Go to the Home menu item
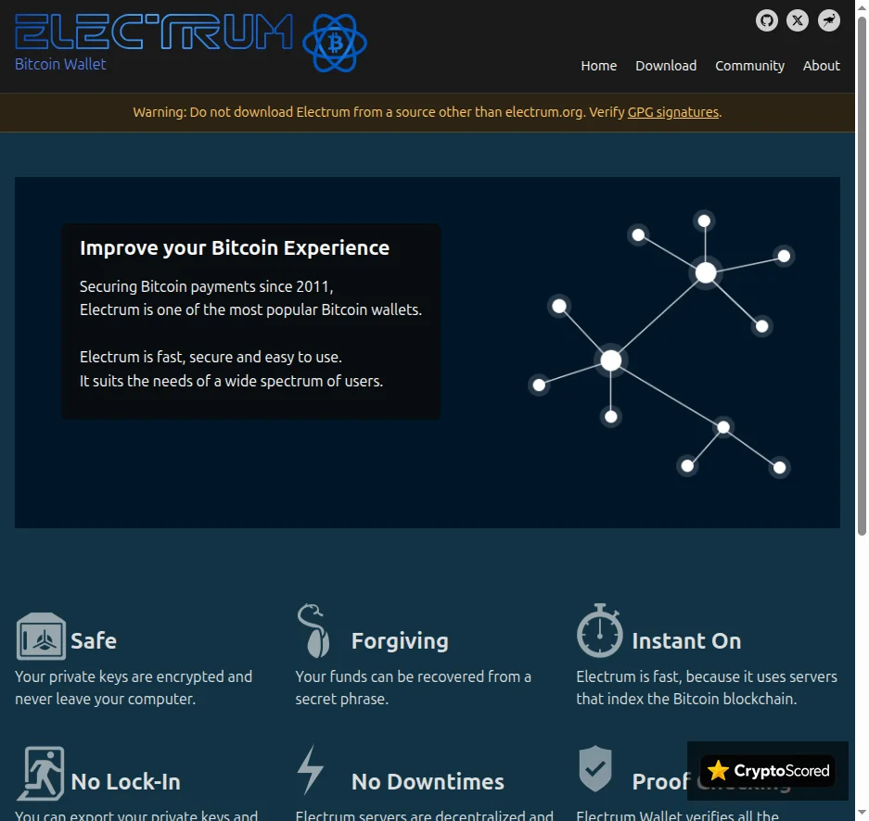This screenshot has height=821, width=869. [598, 66]
